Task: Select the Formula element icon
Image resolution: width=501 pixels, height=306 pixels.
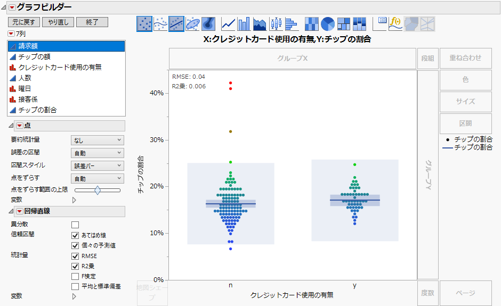Action: [395, 24]
